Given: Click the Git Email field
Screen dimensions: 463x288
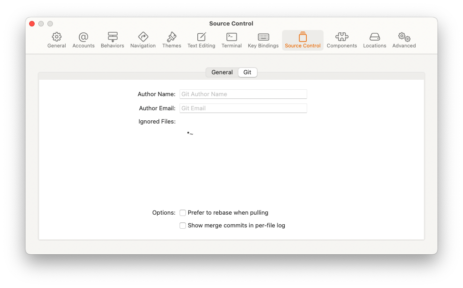Looking at the screenshot, I should (x=243, y=108).
